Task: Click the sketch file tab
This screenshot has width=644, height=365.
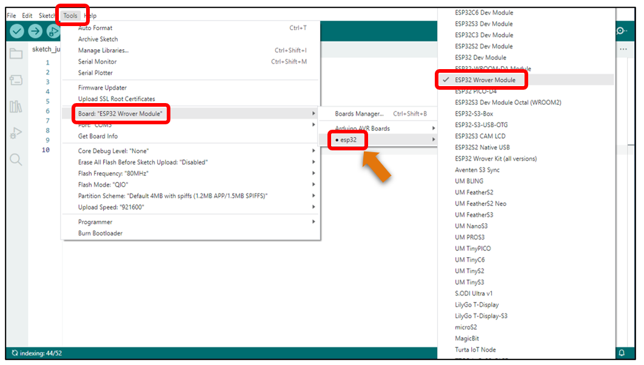Action: [46, 49]
